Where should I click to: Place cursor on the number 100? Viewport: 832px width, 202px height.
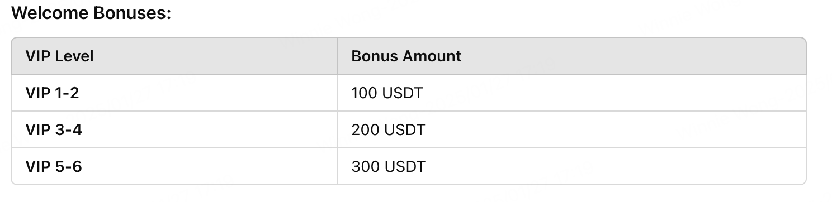click(365, 93)
